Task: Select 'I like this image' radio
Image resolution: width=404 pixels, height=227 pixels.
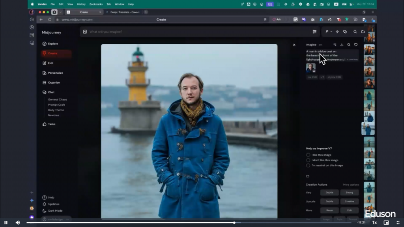Action: 308,155
